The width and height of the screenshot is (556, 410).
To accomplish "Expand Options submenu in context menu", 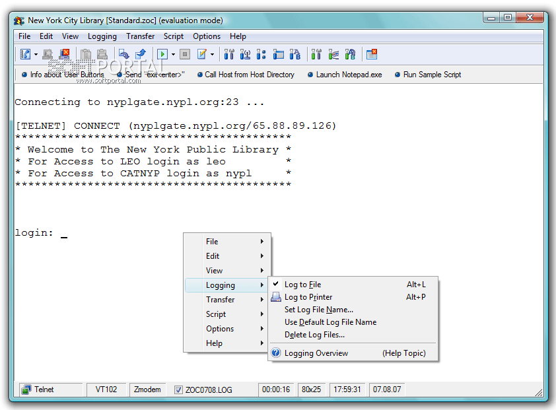I will 227,329.
